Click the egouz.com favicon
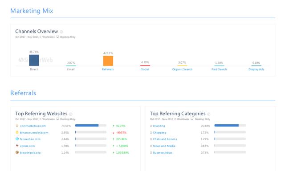The height and width of the screenshot is (171, 285). point(17,146)
